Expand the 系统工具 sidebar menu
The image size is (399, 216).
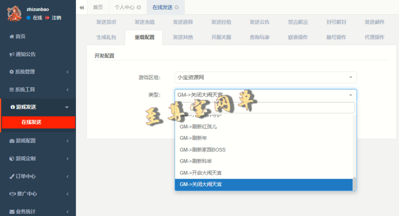pyautogui.click(x=37, y=90)
